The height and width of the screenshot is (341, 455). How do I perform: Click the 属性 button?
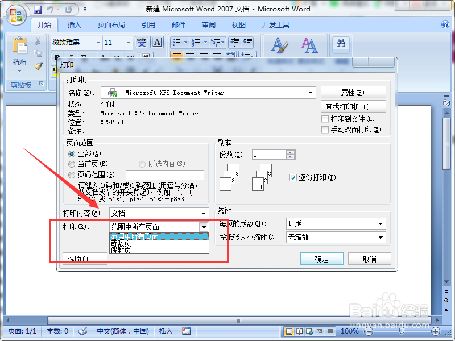pos(353,93)
